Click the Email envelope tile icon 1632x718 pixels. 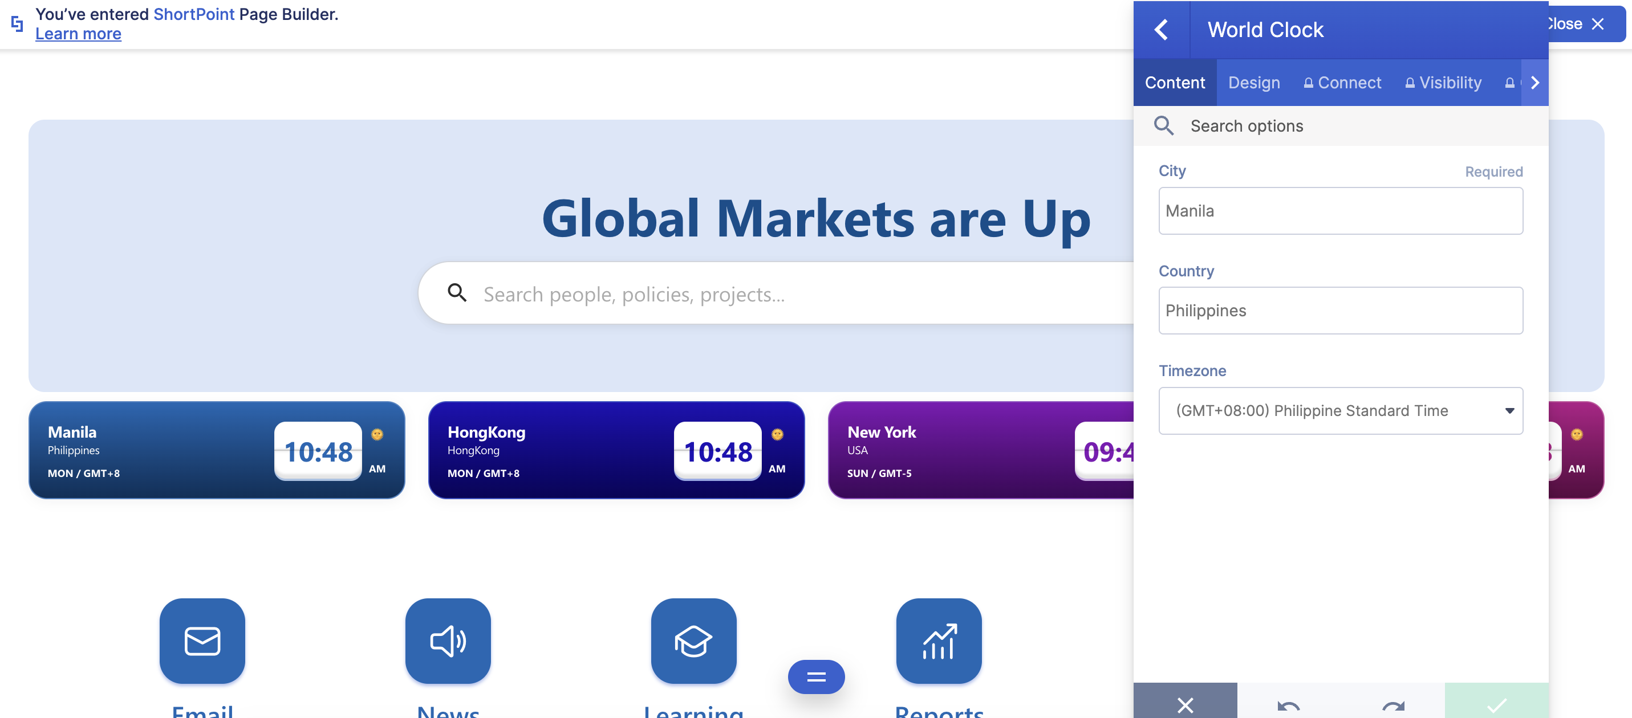(202, 640)
